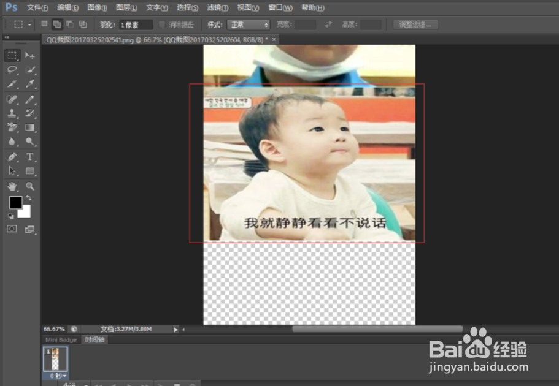Click the 宽度 width input field
This screenshot has height=386, width=559.
[306, 25]
